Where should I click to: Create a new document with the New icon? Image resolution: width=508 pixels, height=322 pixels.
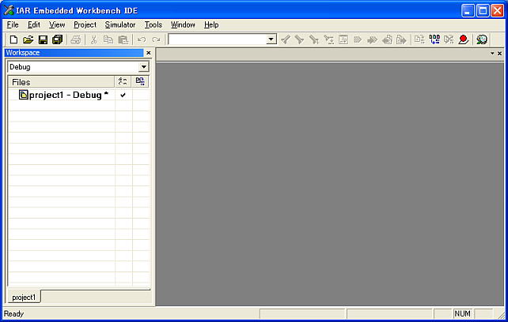pos(13,39)
